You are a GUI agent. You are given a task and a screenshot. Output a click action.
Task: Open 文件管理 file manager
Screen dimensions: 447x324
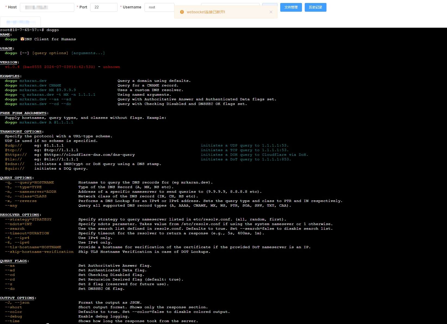pos(291,7)
